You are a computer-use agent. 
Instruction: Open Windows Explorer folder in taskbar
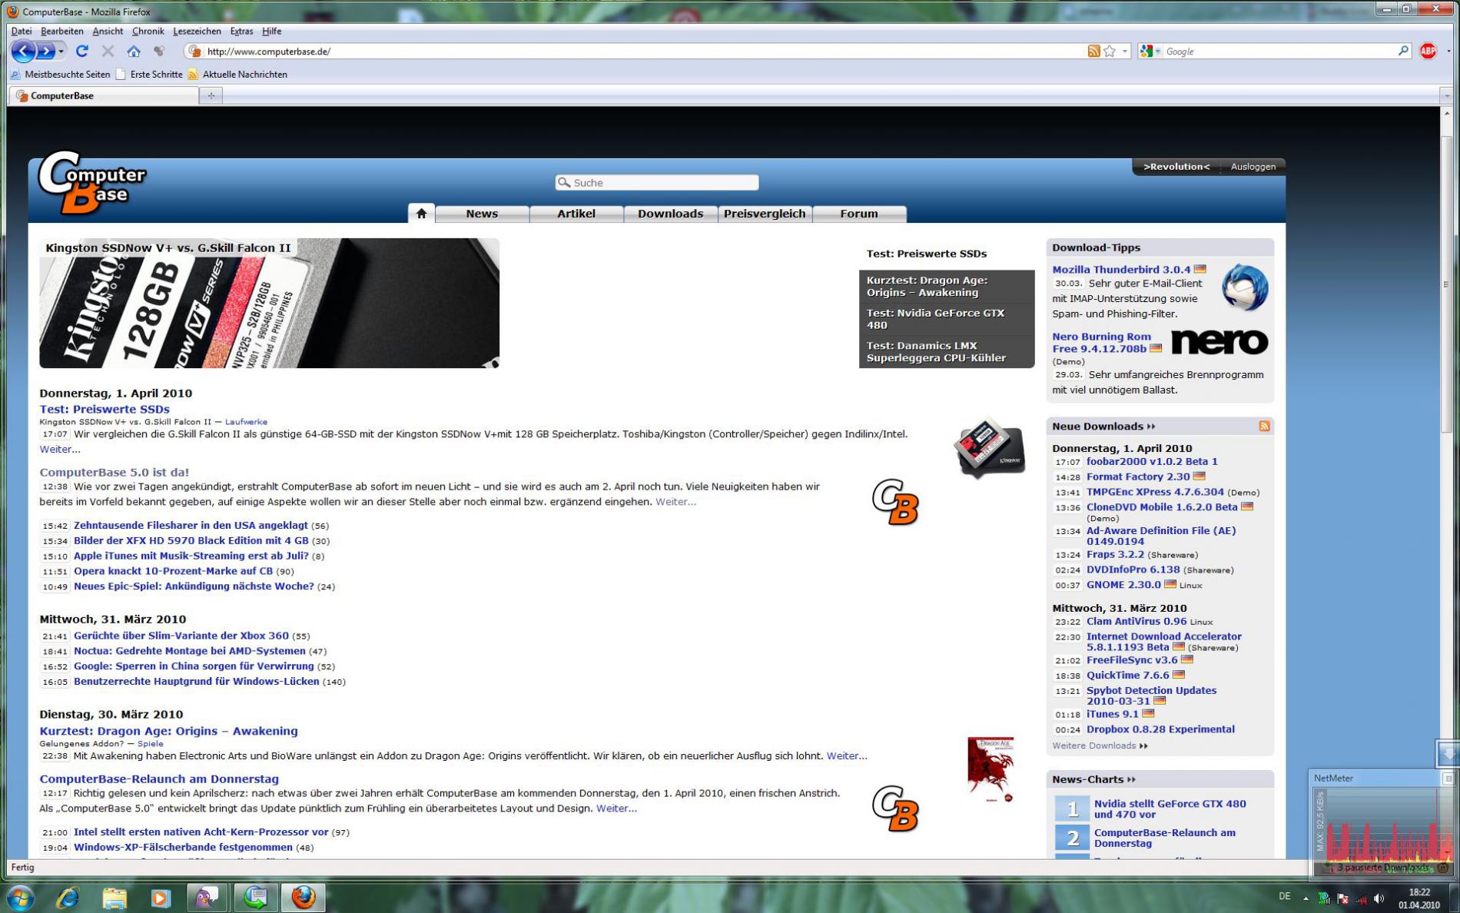(114, 897)
